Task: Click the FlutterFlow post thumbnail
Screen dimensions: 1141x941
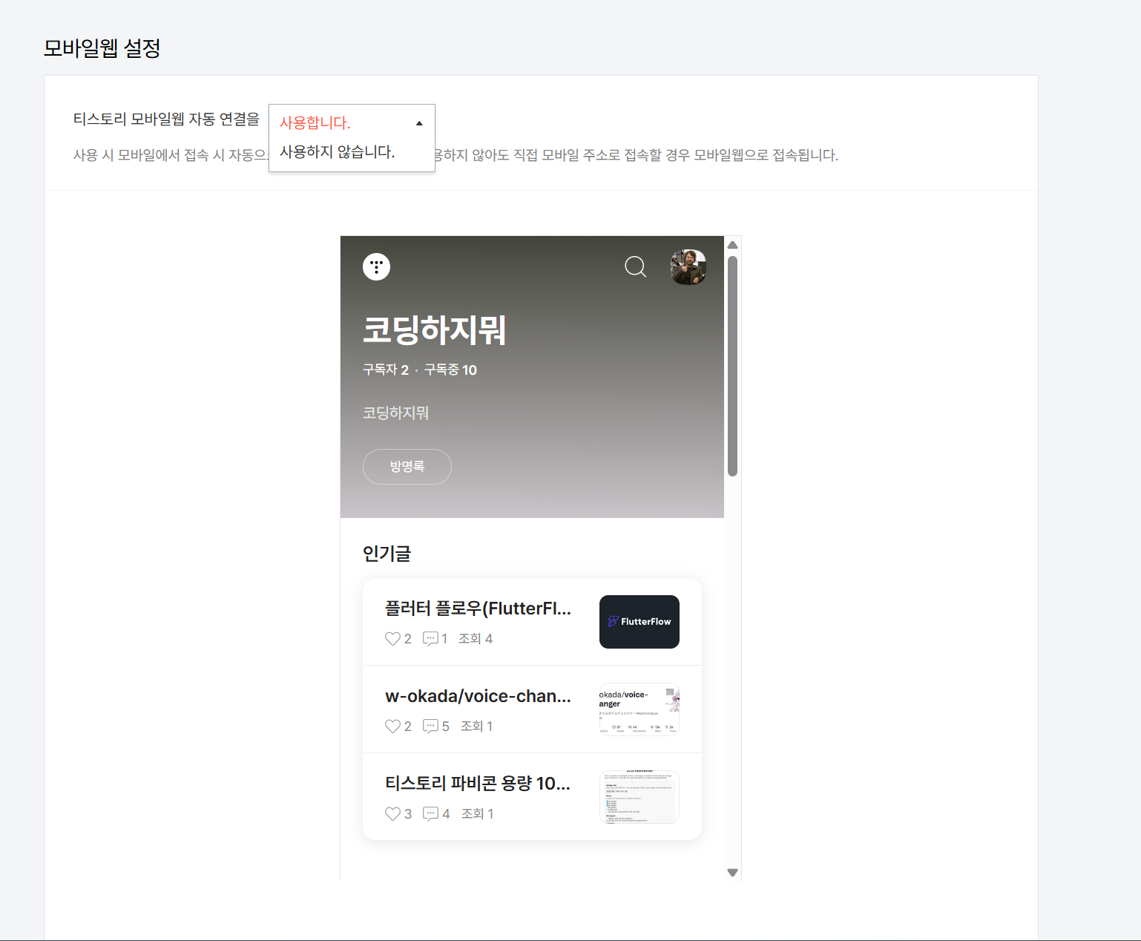Action: (639, 622)
